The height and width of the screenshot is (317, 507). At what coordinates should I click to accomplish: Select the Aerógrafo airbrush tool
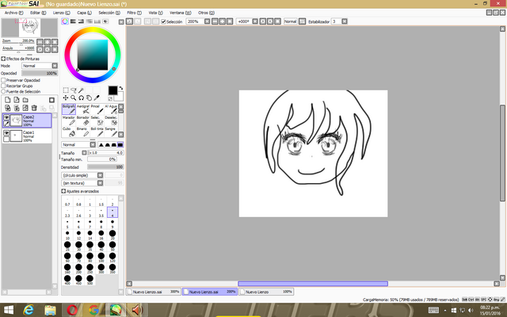click(x=82, y=109)
